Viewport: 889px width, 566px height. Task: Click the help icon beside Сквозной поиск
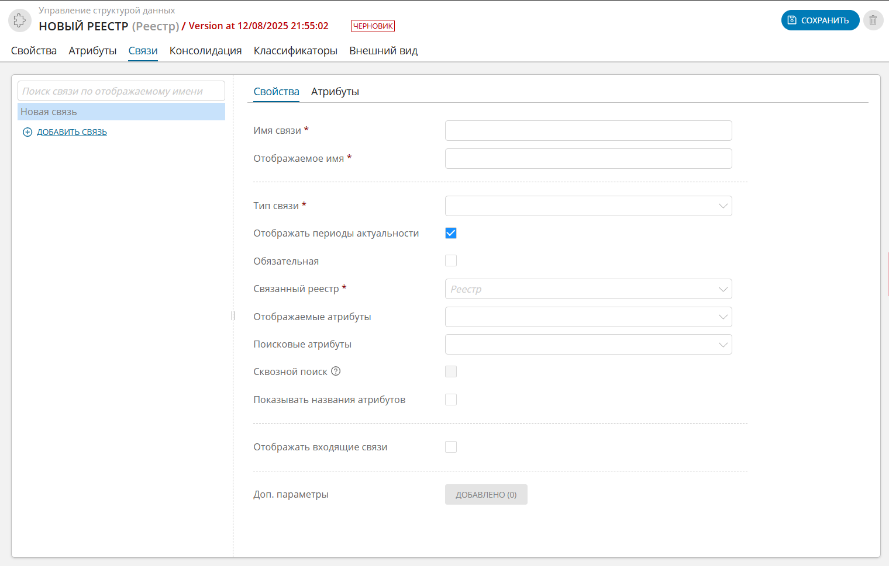coord(336,371)
